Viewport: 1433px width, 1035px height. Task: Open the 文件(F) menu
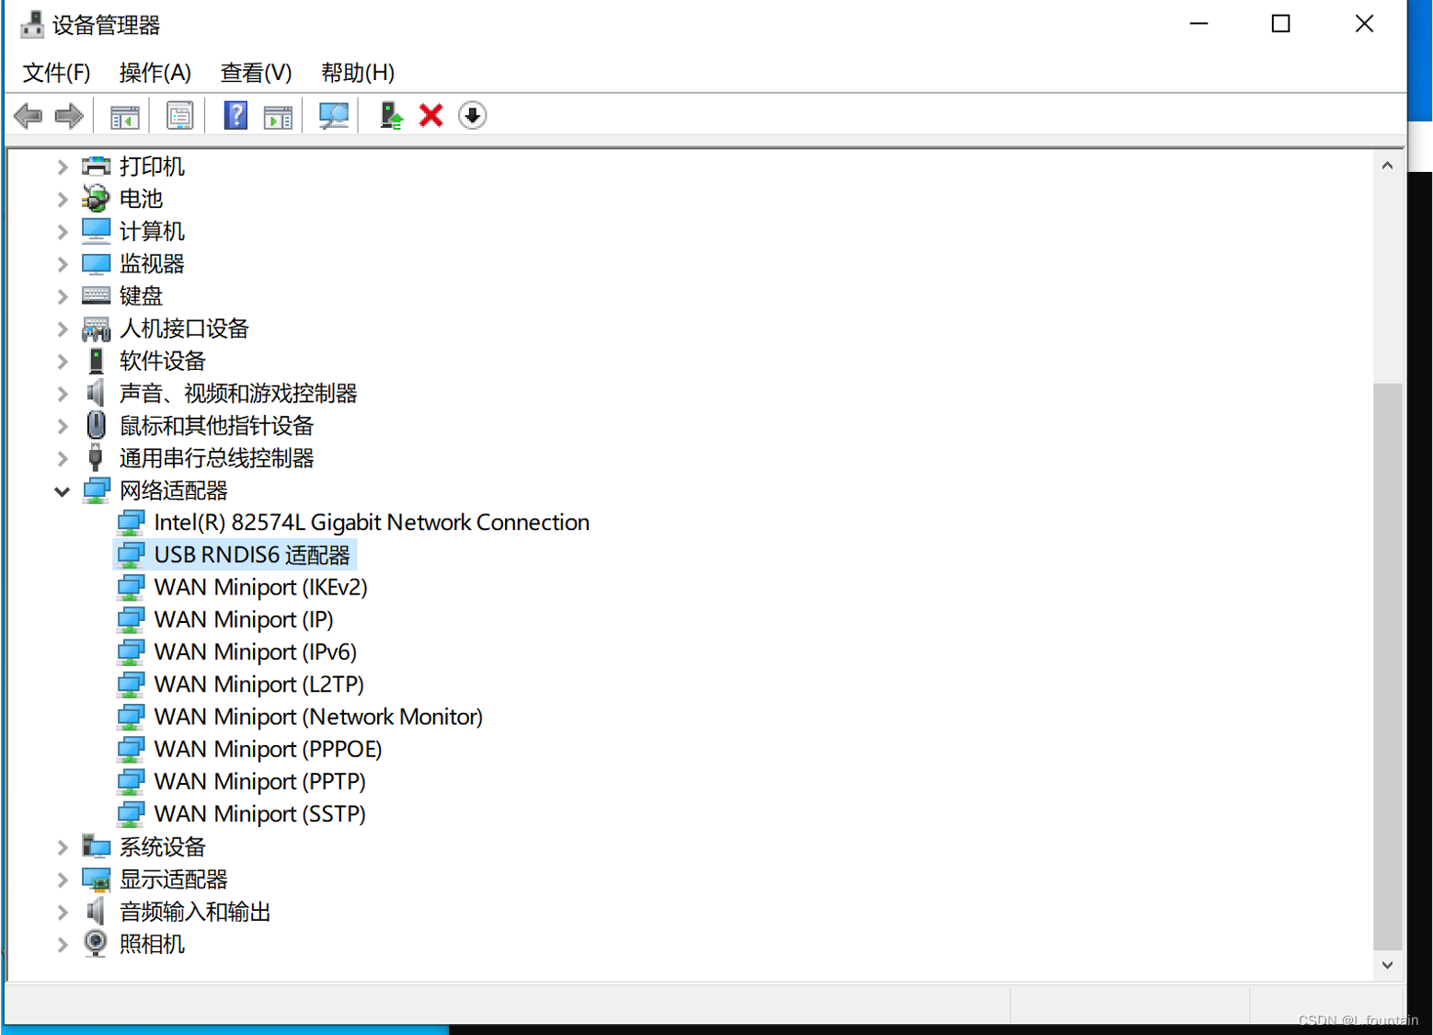[x=56, y=73]
